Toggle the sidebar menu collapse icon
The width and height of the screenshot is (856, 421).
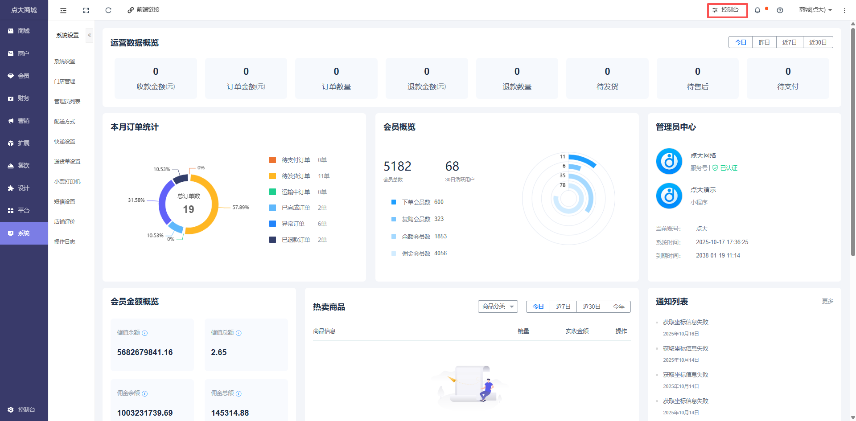63,10
